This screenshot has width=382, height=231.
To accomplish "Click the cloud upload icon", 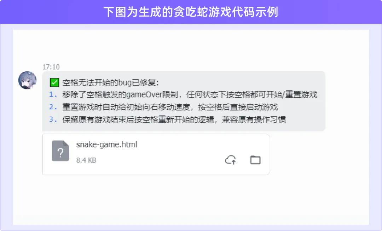I will 231,160.
